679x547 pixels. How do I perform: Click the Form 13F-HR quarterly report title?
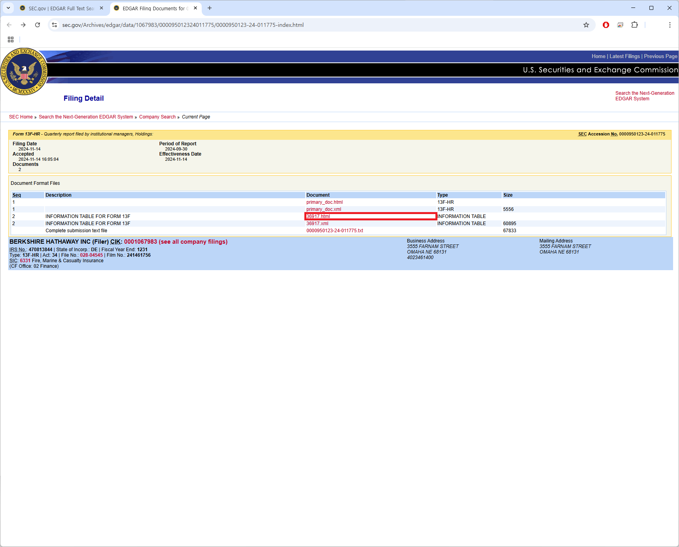[83, 134]
